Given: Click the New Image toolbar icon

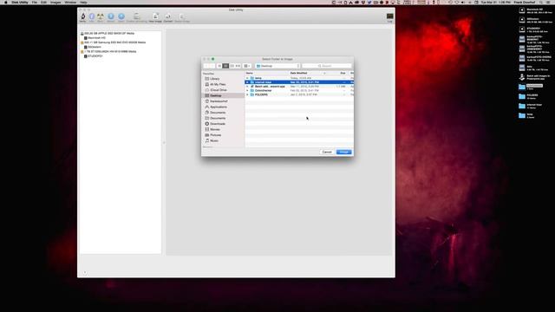Looking at the screenshot, I should click(155, 16).
